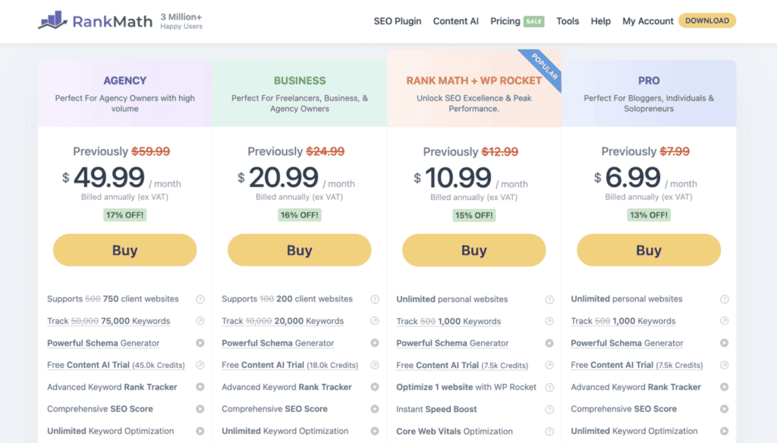Click the PRO plan heading

(x=649, y=80)
